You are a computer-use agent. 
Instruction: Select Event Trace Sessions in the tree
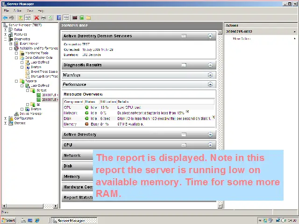pyautogui.click(x=44, y=72)
